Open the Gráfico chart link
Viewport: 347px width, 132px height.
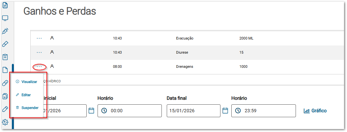(x=315, y=111)
